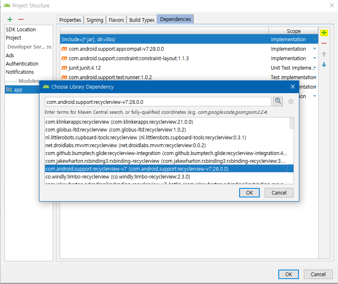Select the app module in the sidebar
Viewport: 338px width, 284px height.
tap(22, 89)
